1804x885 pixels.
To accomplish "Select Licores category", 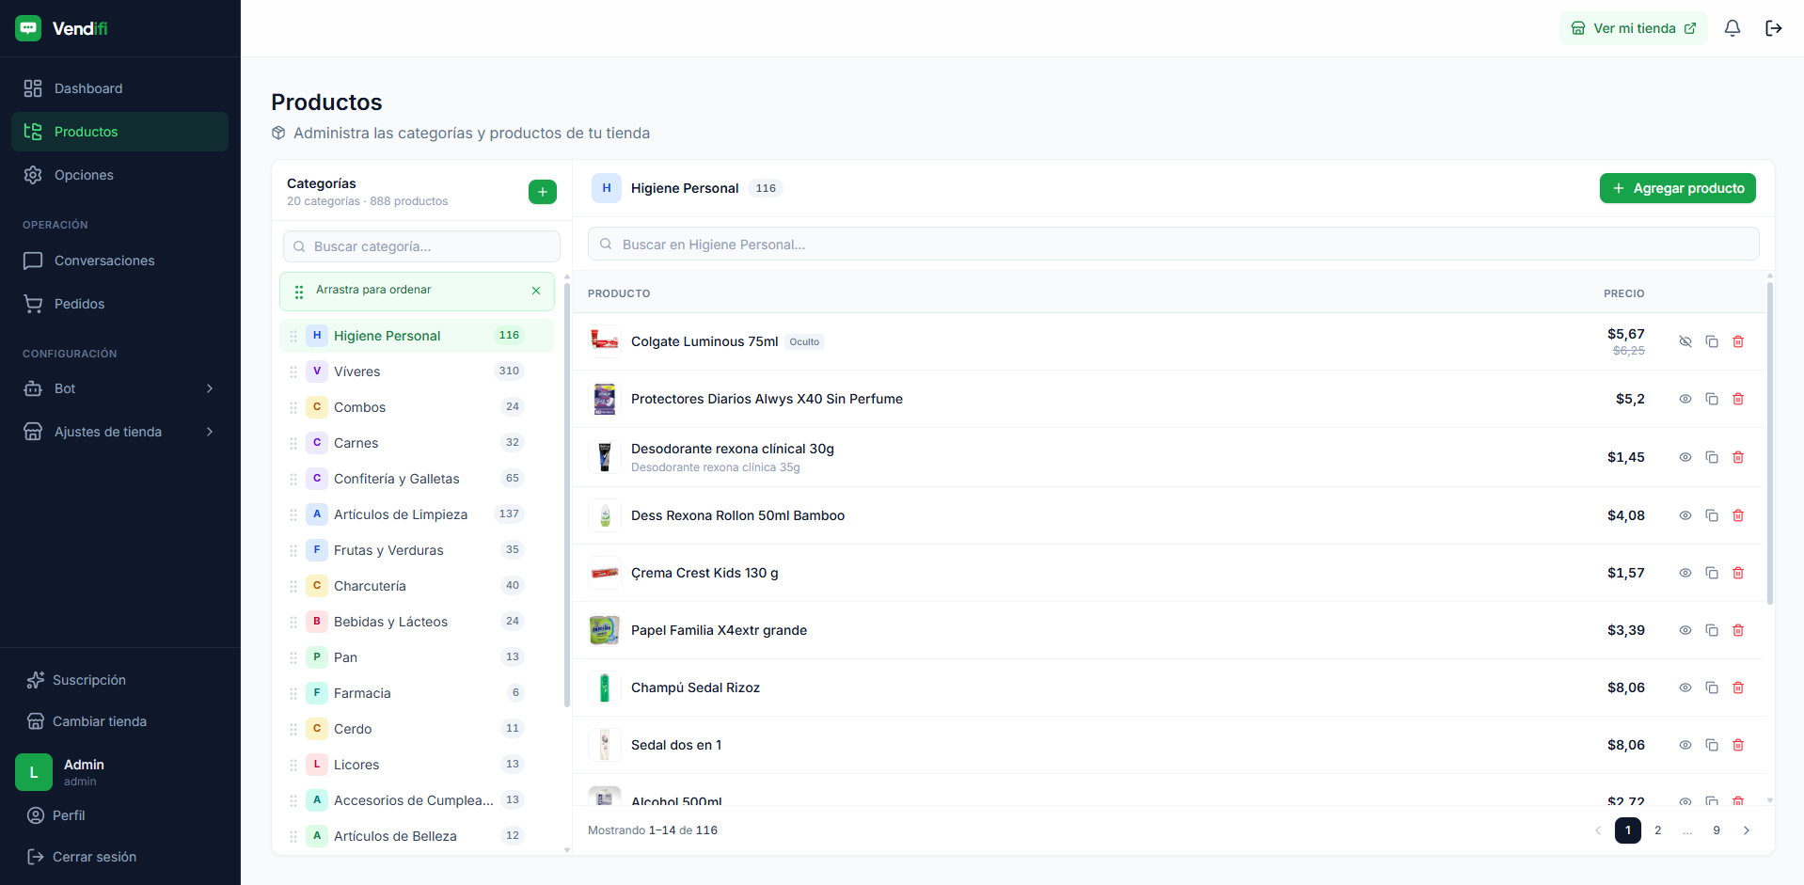I will coord(417,765).
